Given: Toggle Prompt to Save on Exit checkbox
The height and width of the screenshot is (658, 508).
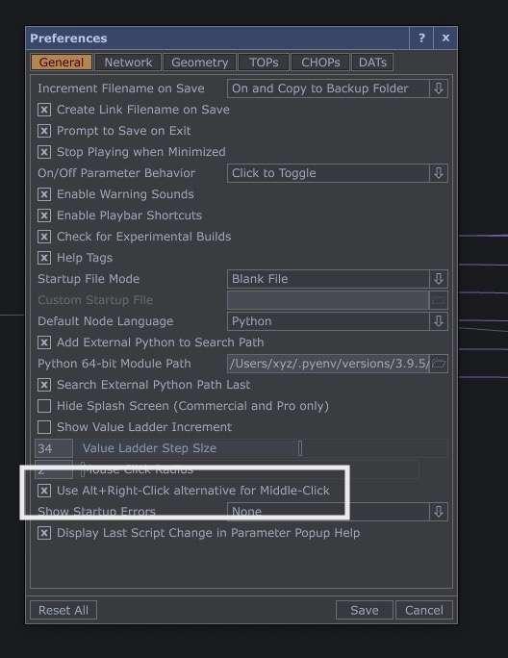Looking at the screenshot, I should (x=44, y=131).
